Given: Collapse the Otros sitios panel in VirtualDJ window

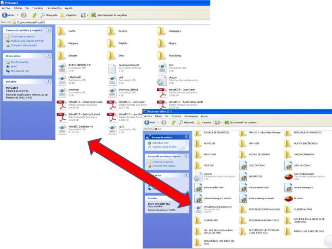Looking at the screenshot, I should pos(49,56).
